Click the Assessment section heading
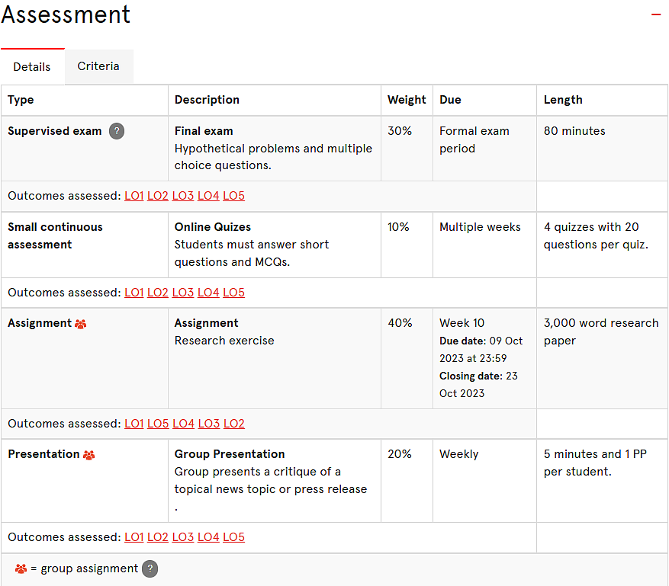669x586 pixels. pos(66,14)
